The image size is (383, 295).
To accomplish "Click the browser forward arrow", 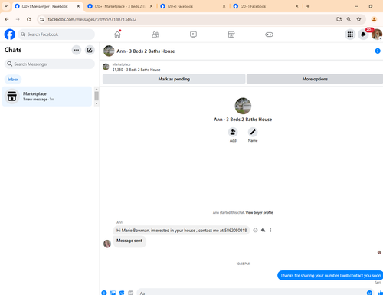I will point(18,19).
